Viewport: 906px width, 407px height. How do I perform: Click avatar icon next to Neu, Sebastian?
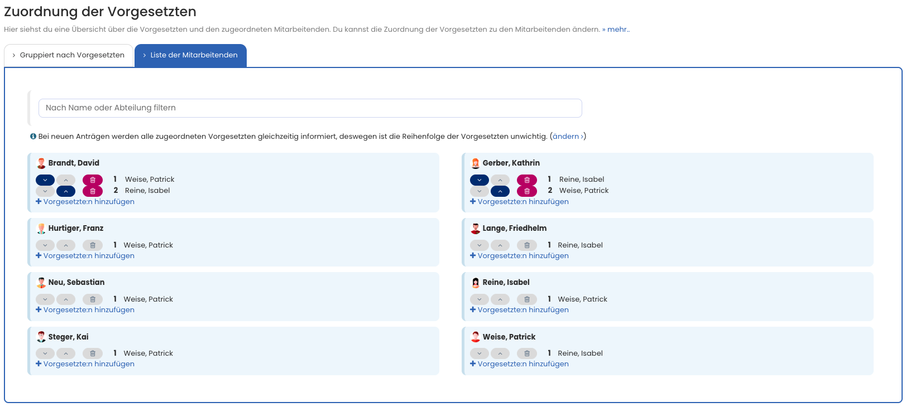click(41, 283)
